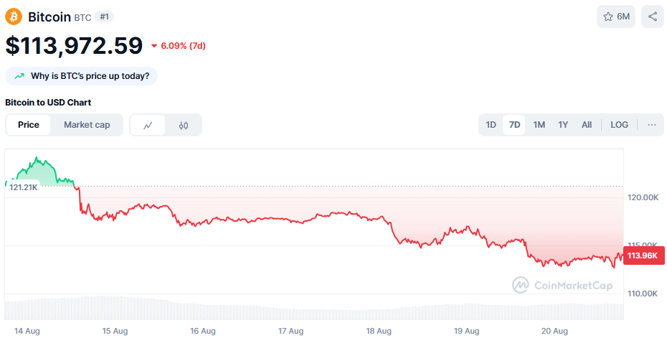Switch to candlestick chart icon

(x=184, y=125)
